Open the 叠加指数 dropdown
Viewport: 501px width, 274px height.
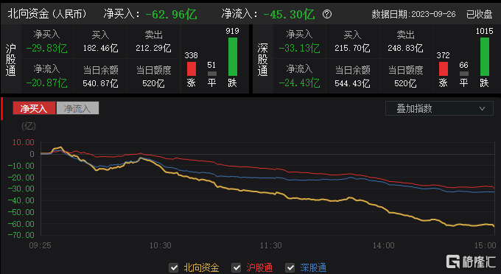coord(439,108)
